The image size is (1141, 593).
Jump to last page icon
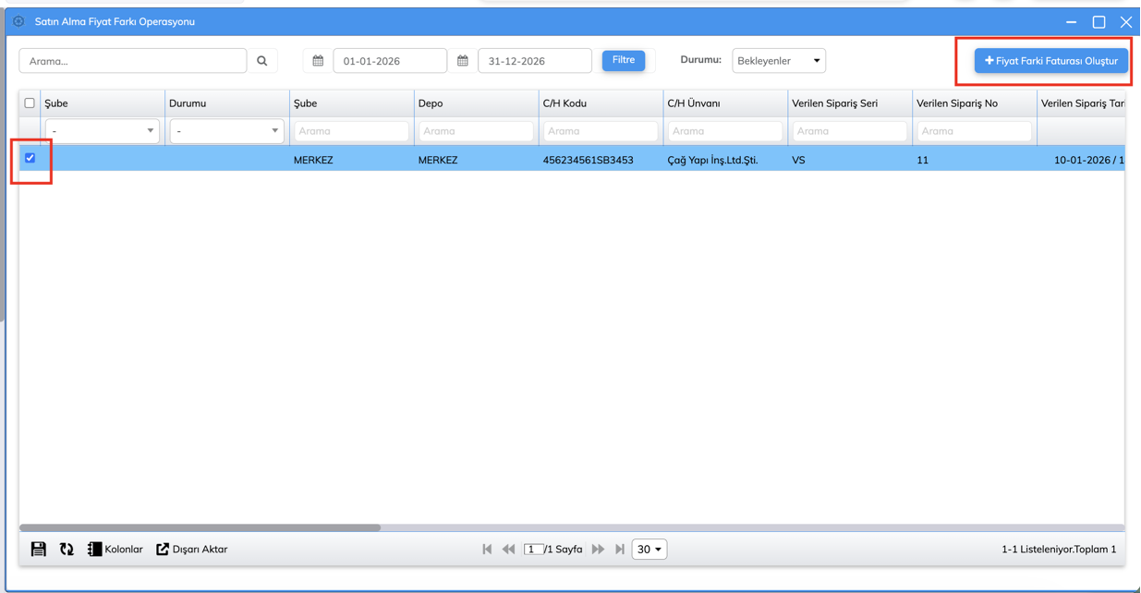coord(620,550)
